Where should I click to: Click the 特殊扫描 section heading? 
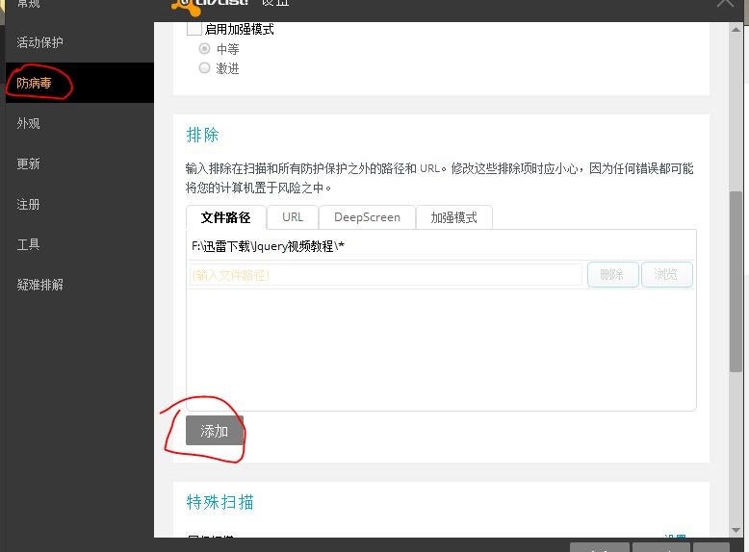click(x=220, y=502)
